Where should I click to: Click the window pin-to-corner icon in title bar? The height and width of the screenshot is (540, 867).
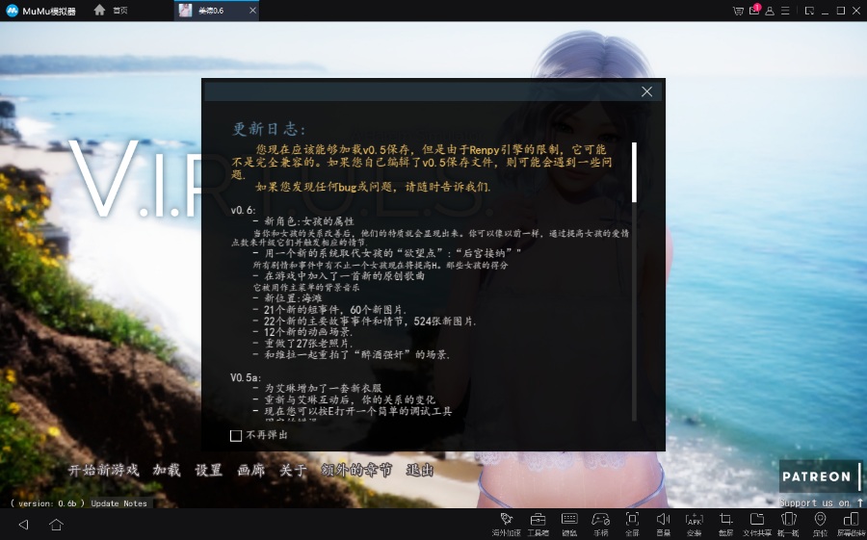[x=809, y=11]
